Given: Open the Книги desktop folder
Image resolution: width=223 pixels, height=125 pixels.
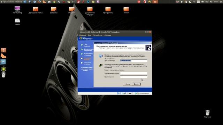Looking at the screenshot, I should coord(126,10).
